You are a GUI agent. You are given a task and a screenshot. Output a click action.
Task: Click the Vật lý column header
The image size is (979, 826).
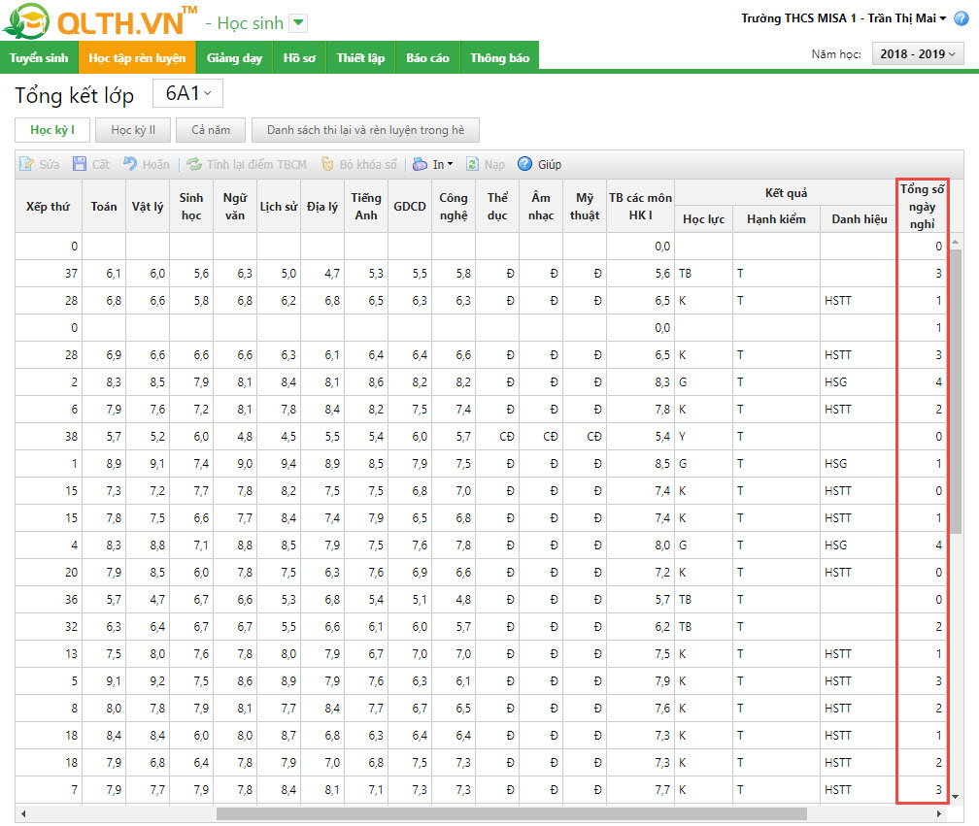coord(148,206)
